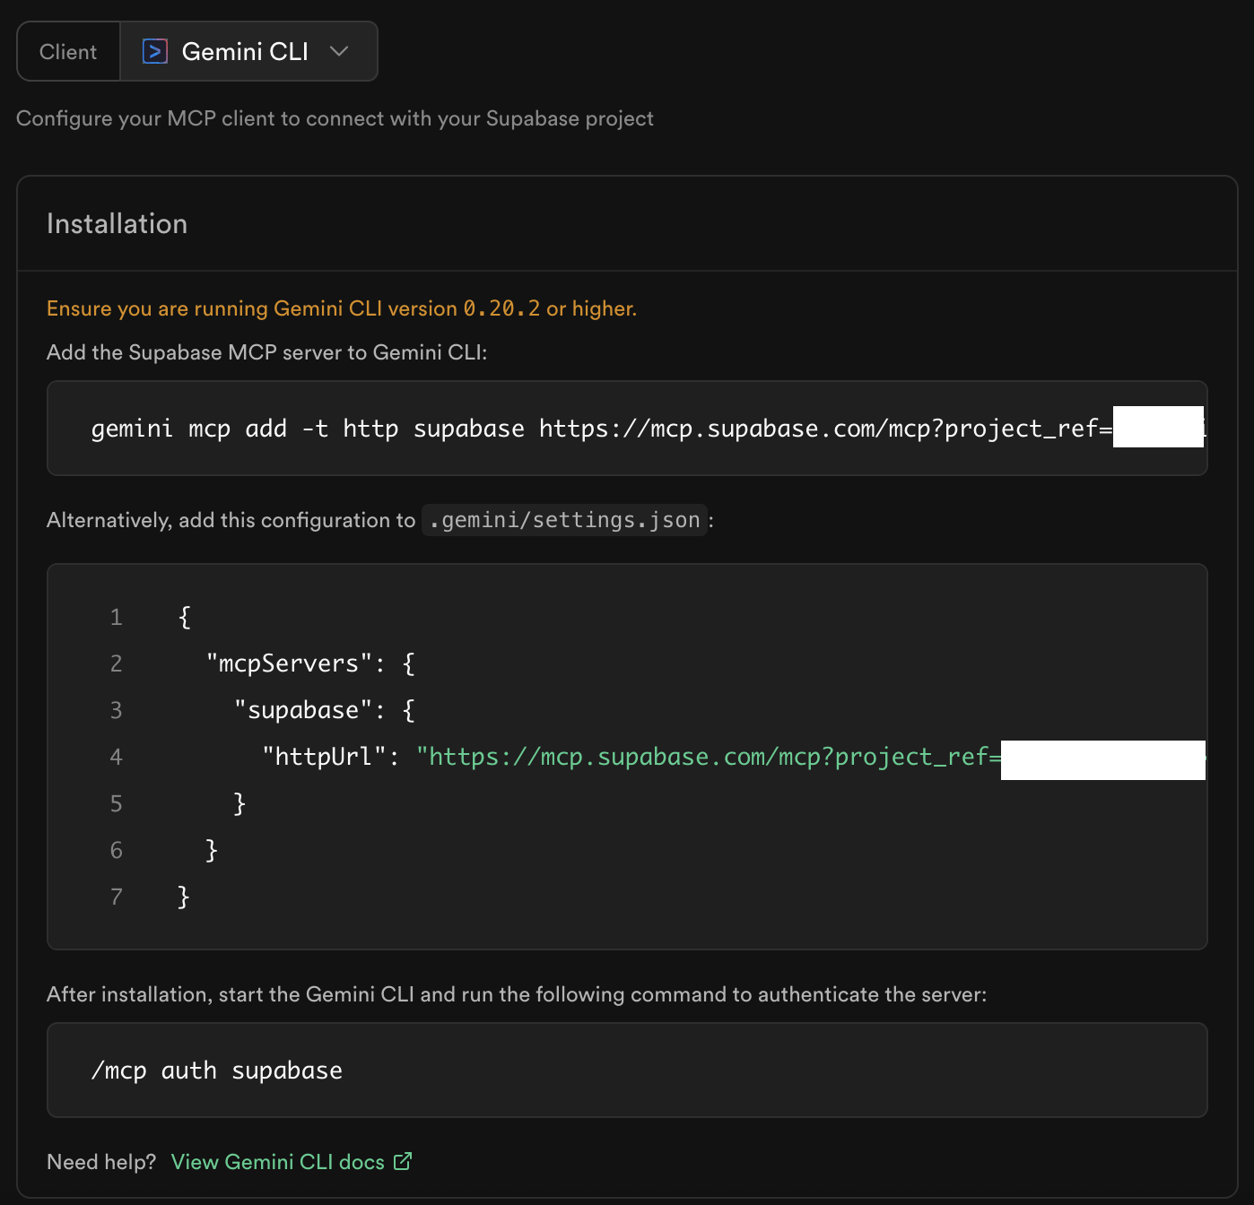Click line number 1 in JSON block
Viewport: 1254px width, 1205px height.
116,617
